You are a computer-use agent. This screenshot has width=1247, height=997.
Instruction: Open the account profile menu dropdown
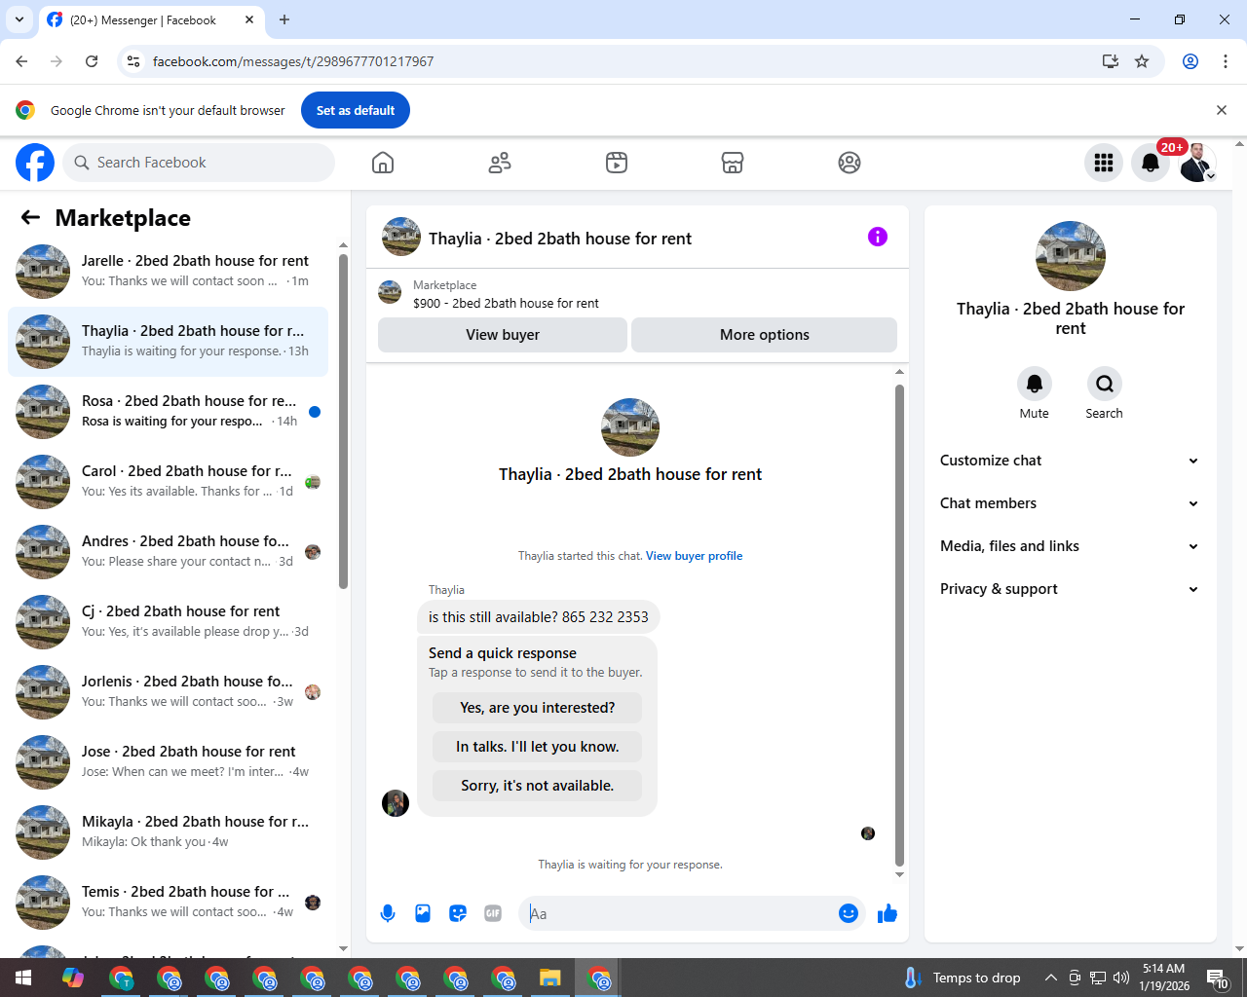1197,163
